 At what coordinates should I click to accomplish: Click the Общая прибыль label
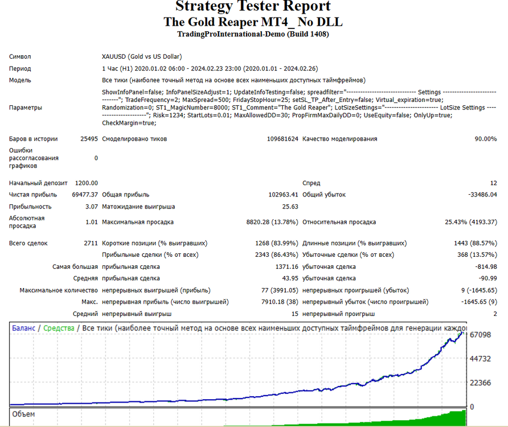pyautogui.click(x=126, y=195)
